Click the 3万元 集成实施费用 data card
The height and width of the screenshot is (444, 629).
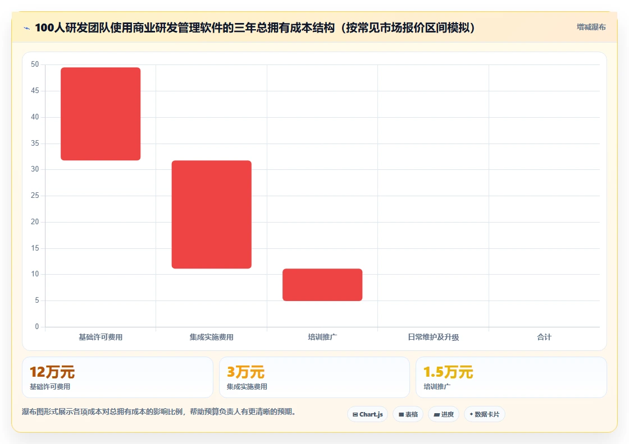[314, 377]
